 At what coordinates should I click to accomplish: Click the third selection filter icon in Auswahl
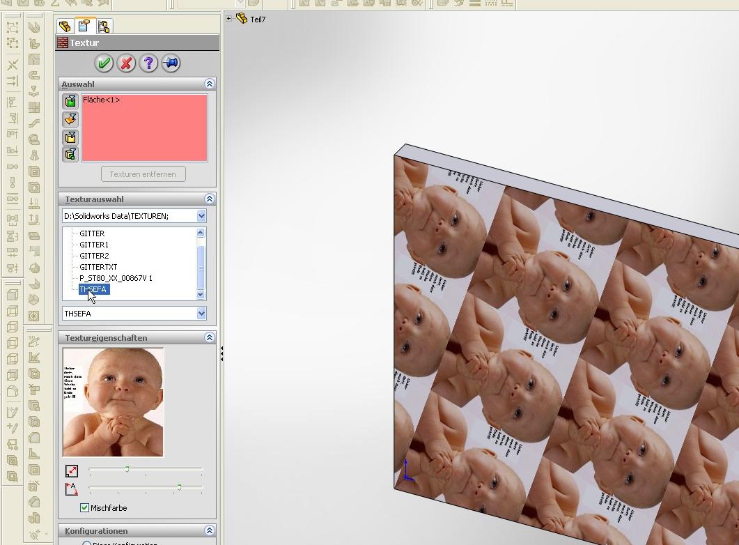click(x=70, y=137)
